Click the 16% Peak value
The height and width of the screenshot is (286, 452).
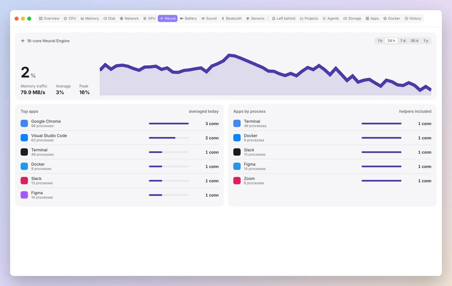click(84, 93)
